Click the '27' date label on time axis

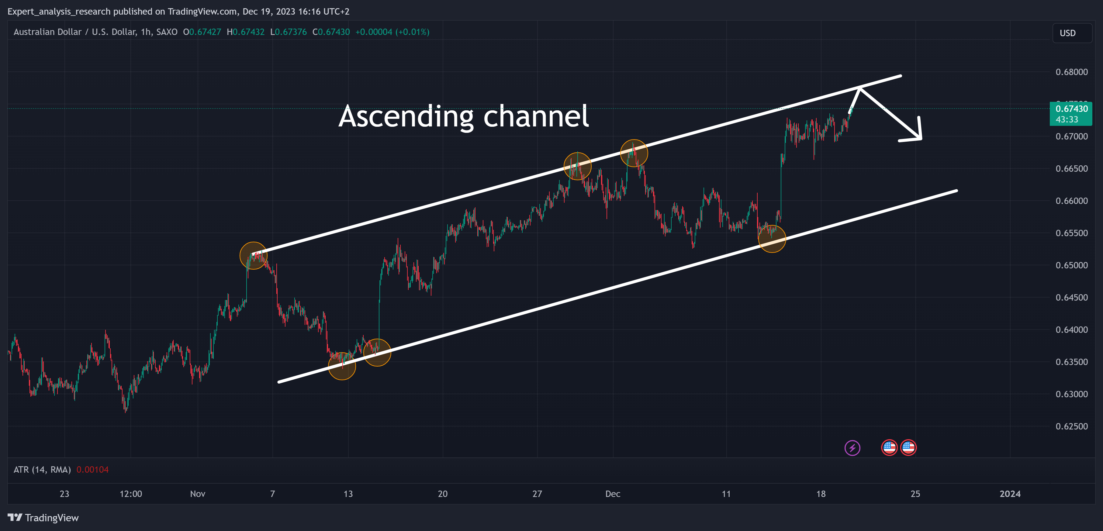click(537, 494)
